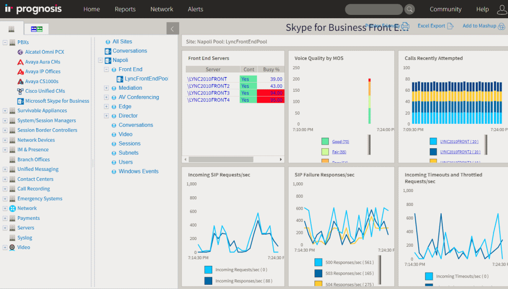Click the Printer Friendly icon
This screenshot has height=289, width=508.
406,26
